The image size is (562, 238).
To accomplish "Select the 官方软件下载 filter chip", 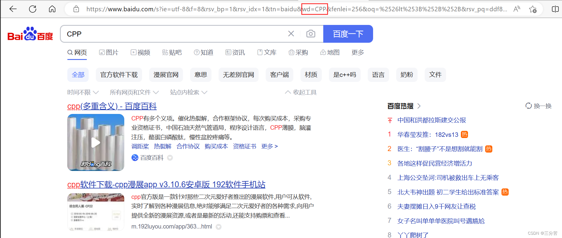I will click(119, 75).
